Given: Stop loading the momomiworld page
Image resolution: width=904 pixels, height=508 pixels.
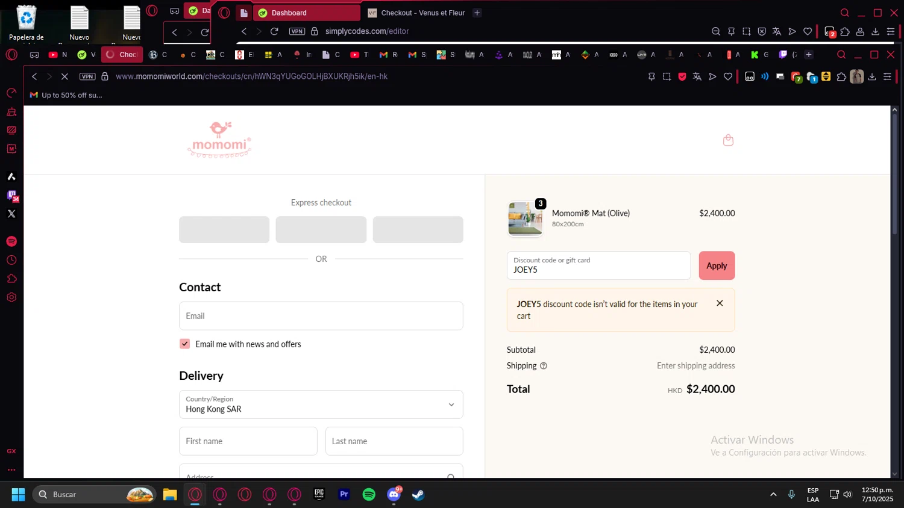Looking at the screenshot, I should (x=64, y=76).
